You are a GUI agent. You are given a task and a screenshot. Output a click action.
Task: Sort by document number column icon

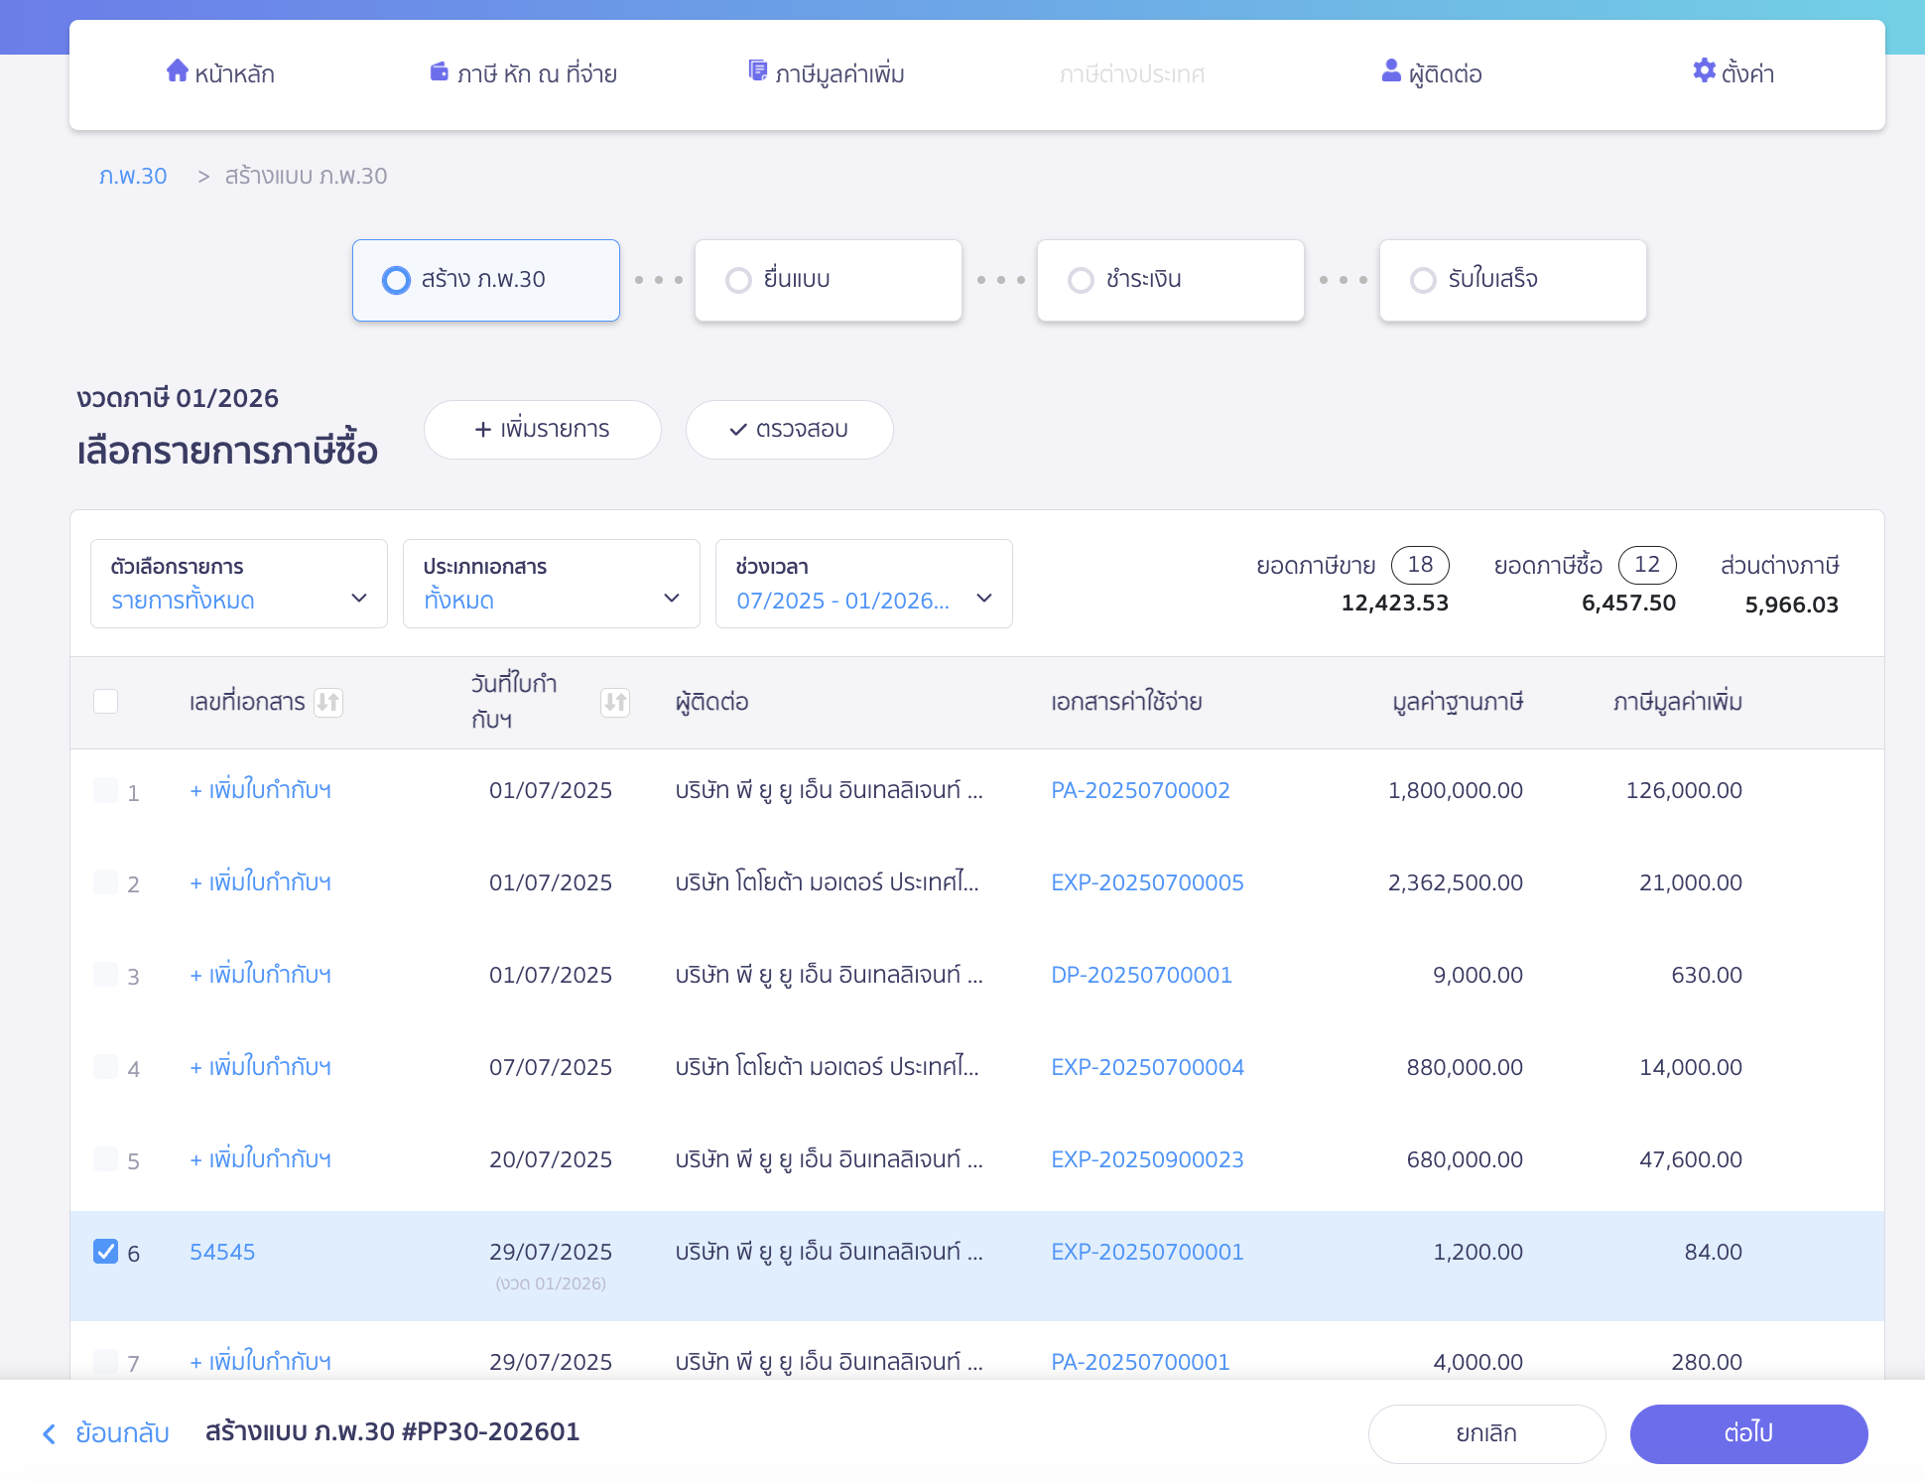point(328,703)
